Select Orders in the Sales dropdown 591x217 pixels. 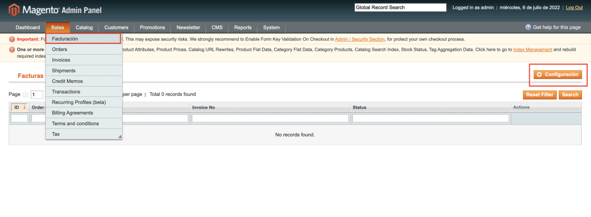(84, 50)
